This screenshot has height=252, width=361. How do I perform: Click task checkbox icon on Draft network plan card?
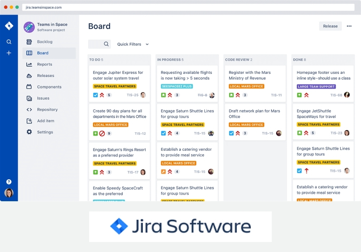[x=231, y=133]
